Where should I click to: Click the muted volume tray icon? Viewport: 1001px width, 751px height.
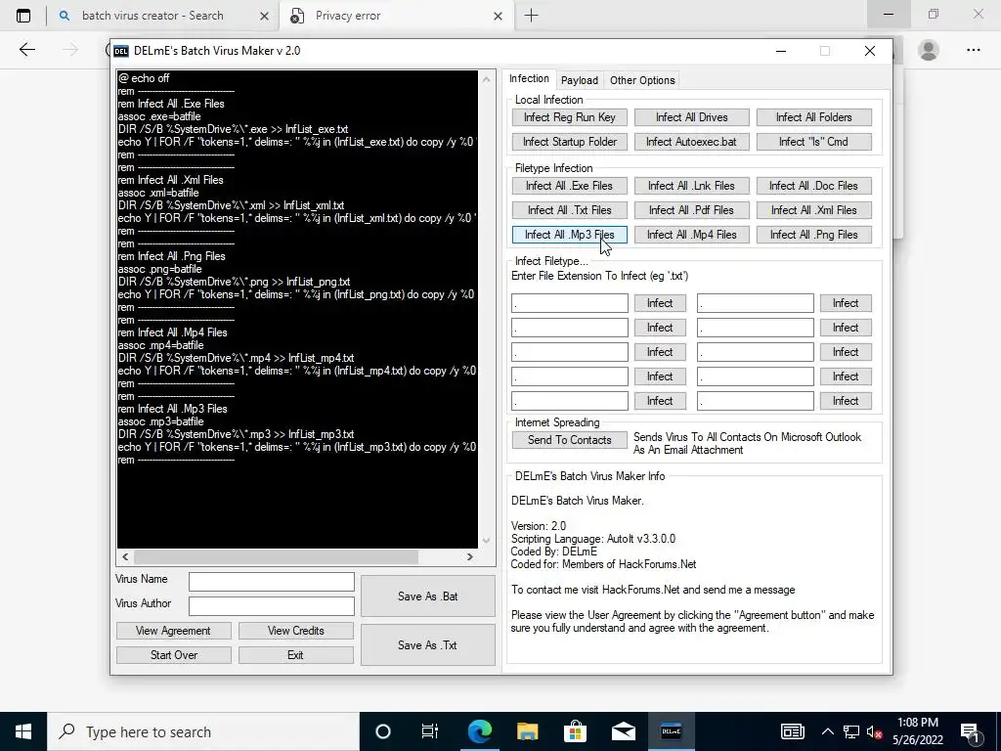tap(873, 731)
